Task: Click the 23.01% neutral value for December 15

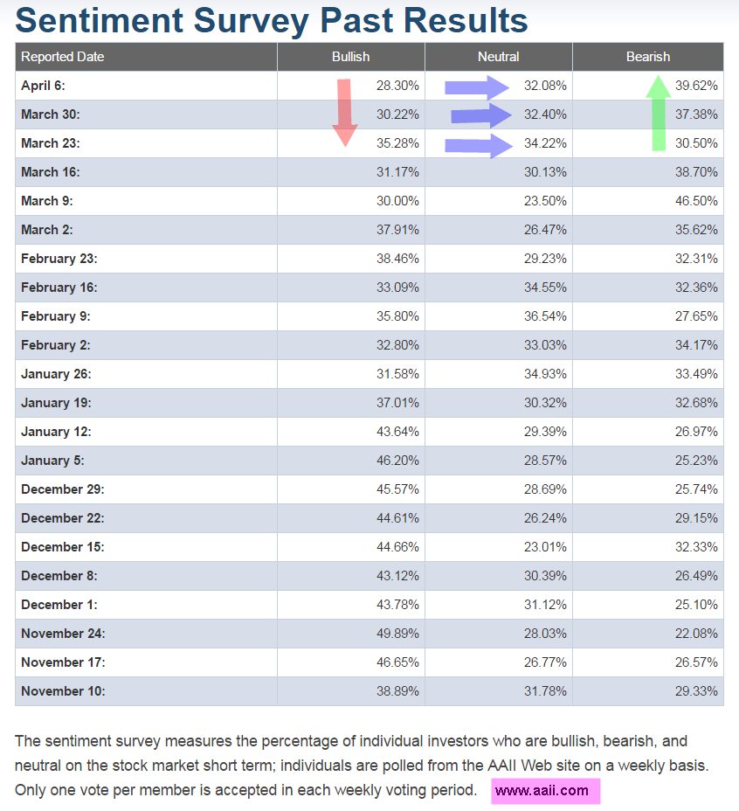Action: tap(545, 547)
